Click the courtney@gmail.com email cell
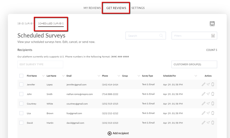 [x=77, y=104]
